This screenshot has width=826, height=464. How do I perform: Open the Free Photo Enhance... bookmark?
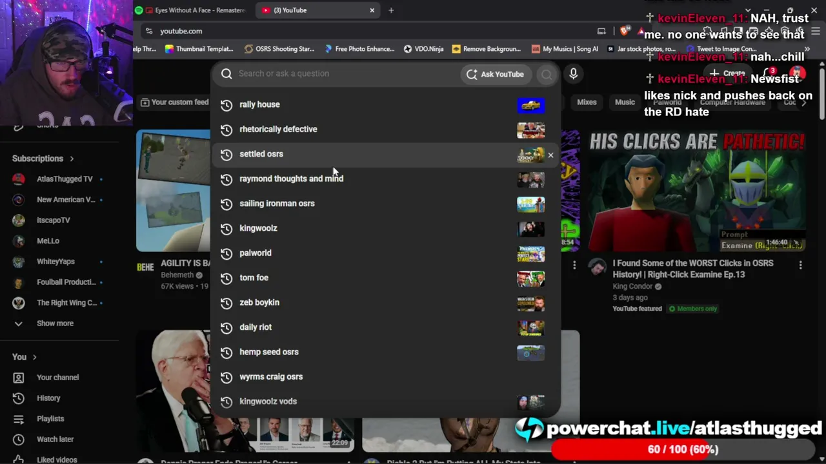(359, 49)
